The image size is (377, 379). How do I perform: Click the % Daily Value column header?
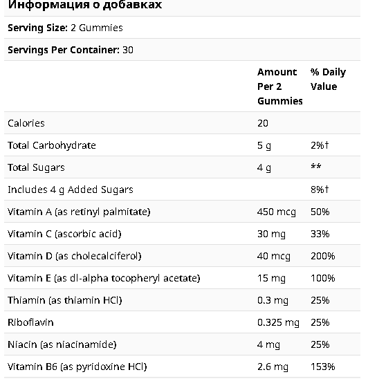pos(328,79)
